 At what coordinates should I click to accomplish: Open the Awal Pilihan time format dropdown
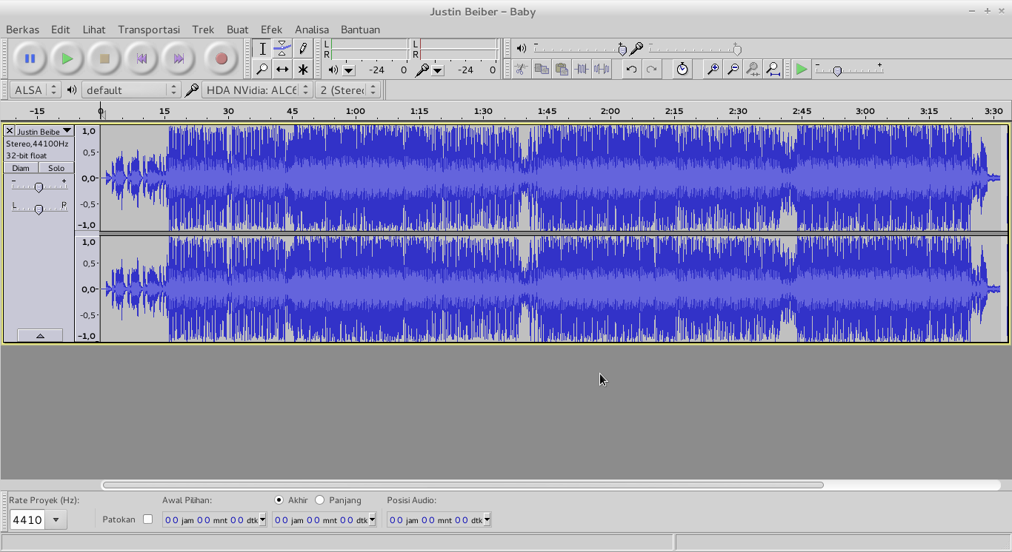click(x=262, y=519)
